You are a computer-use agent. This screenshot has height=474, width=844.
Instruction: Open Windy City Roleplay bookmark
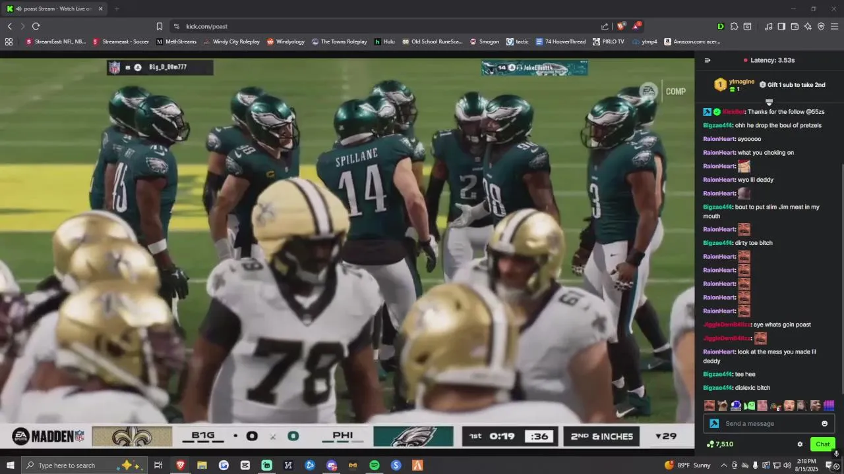(231, 41)
